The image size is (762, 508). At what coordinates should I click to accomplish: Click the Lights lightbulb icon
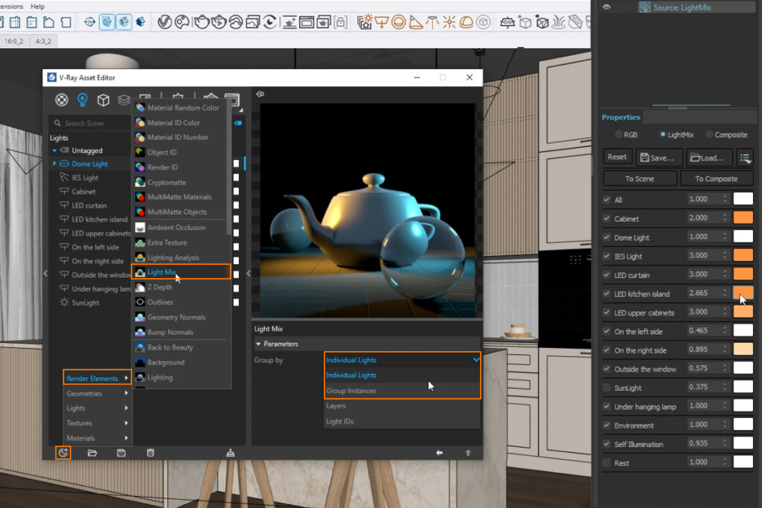[83, 100]
